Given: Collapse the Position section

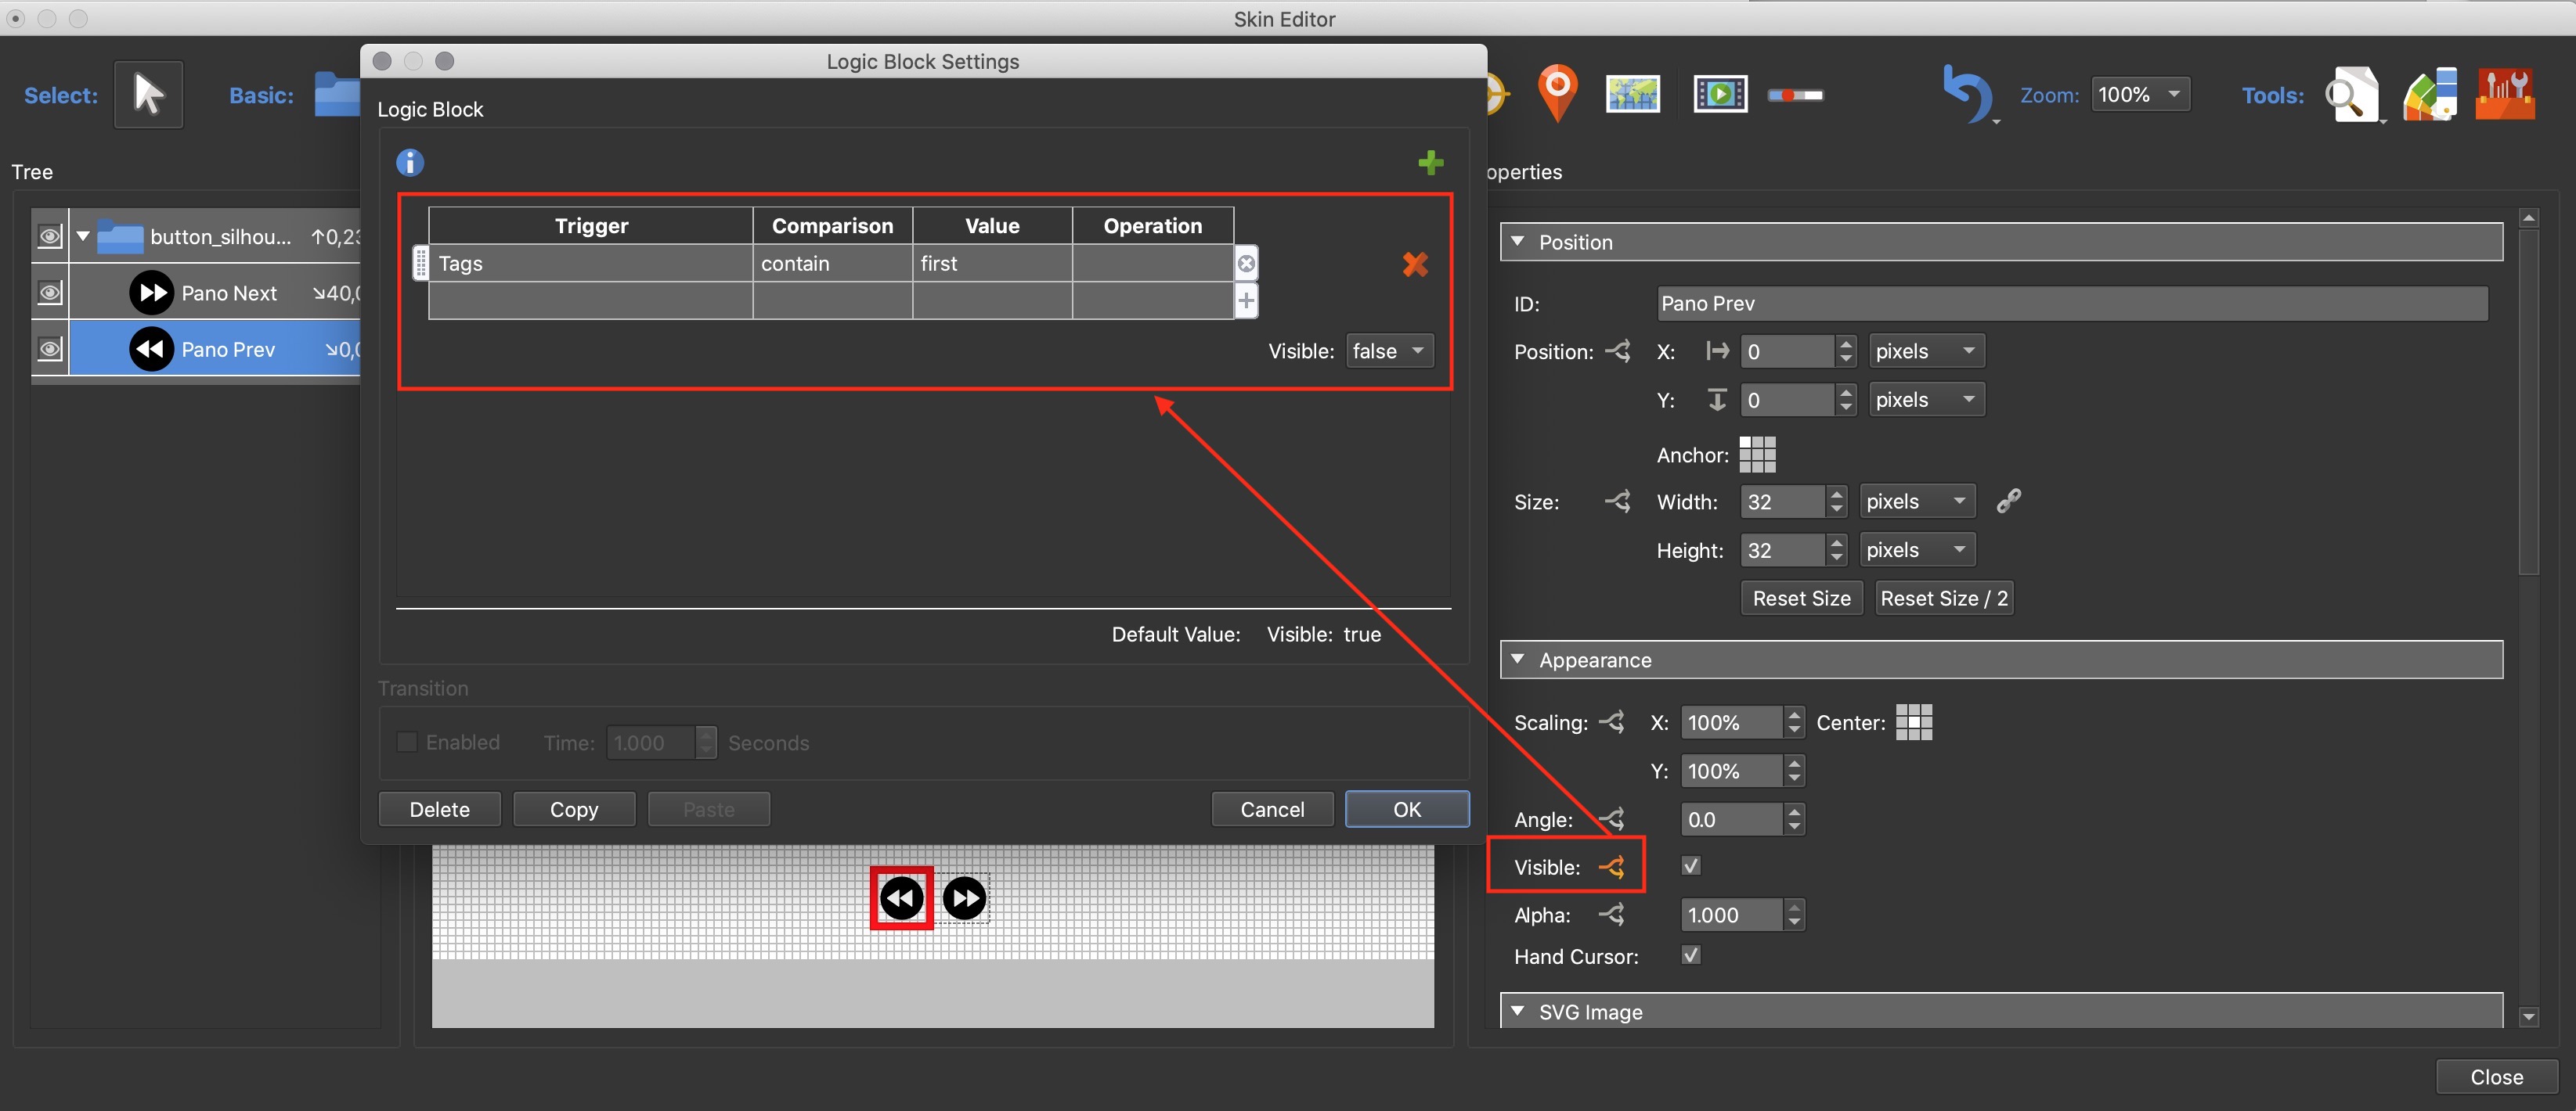Looking at the screenshot, I should click(x=1518, y=242).
